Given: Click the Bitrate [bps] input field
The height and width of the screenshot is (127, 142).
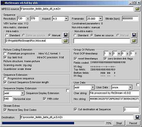Looking at the screenshot, I should 130,18.
